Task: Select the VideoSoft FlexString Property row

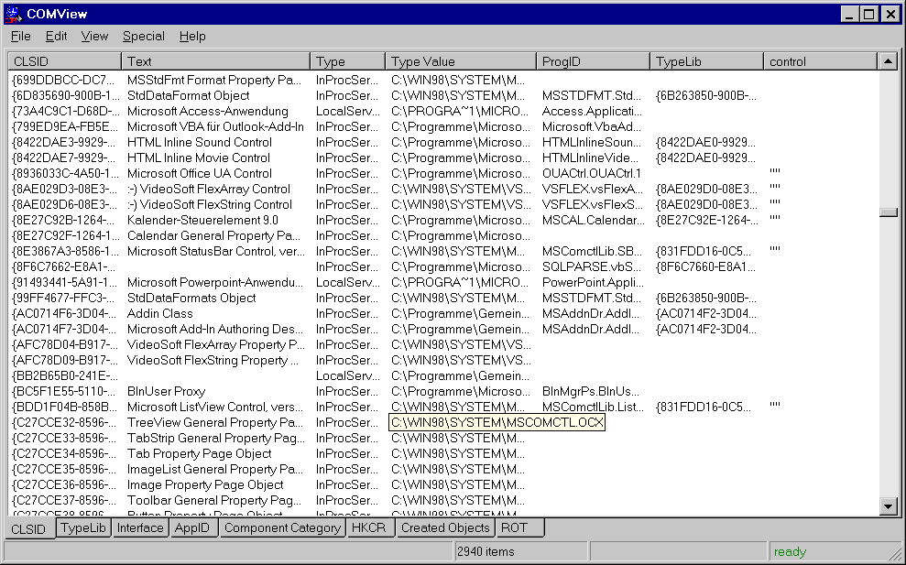Action: pos(443,361)
